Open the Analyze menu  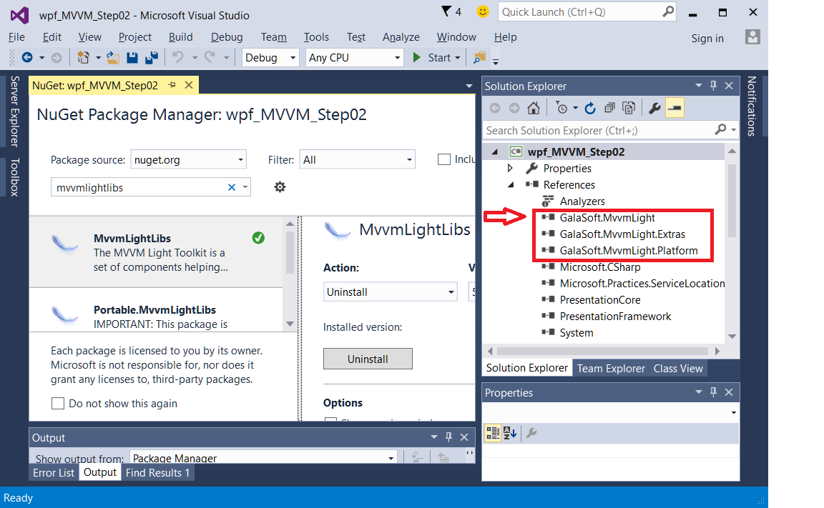coord(401,36)
